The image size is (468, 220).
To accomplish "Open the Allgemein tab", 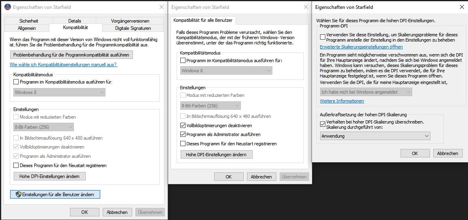I will point(27,28).
